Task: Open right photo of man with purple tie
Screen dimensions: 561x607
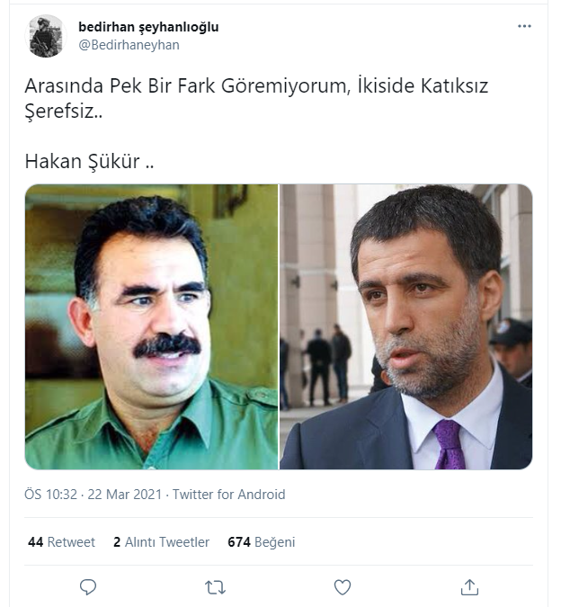Action: point(405,326)
